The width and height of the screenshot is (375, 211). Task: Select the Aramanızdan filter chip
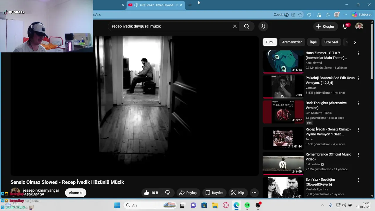tap(292, 42)
